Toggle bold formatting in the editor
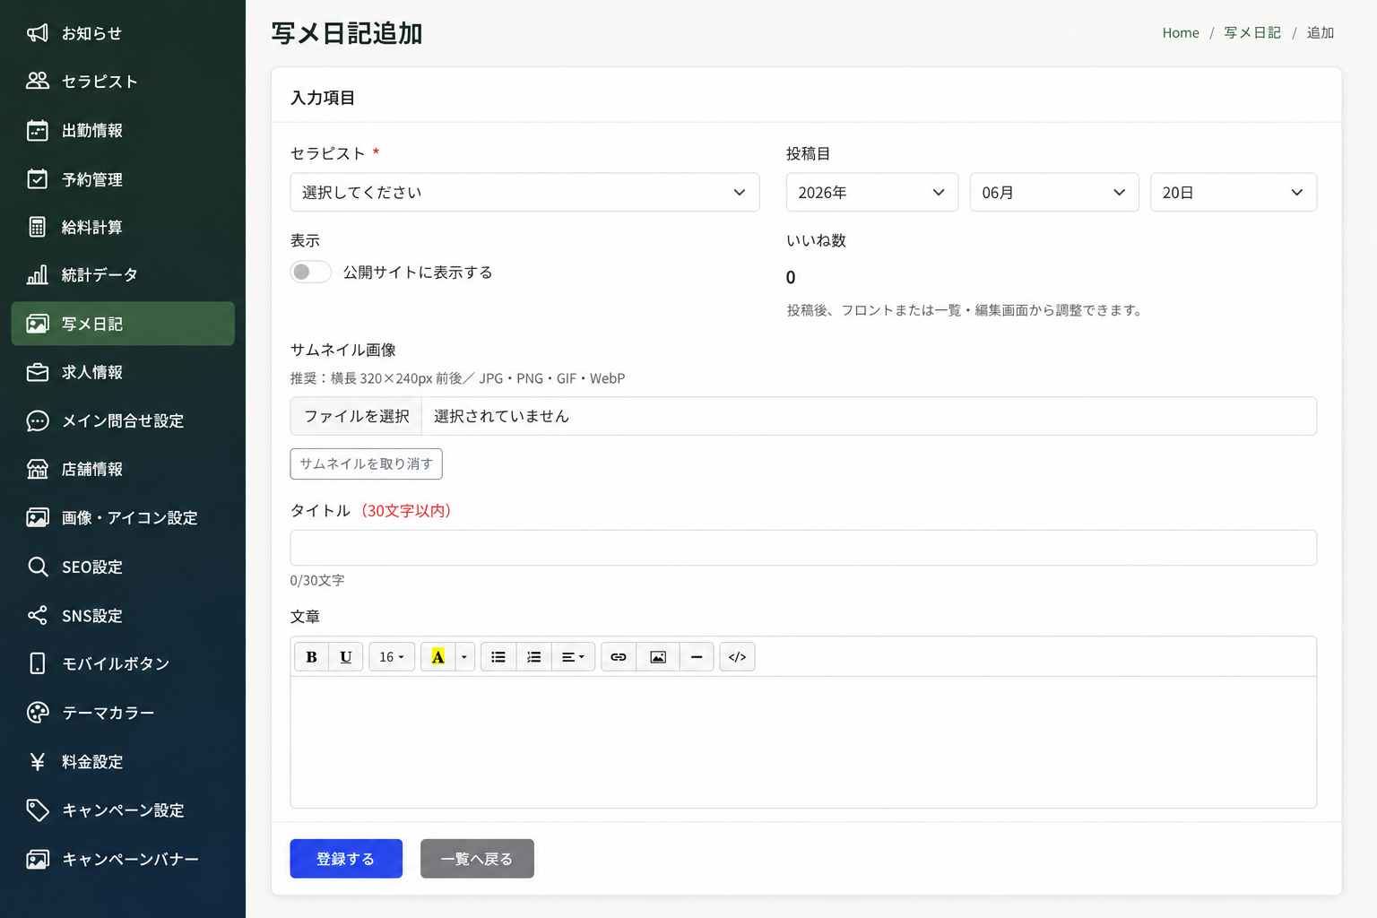Viewport: 1377px width, 918px height. [x=312, y=657]
